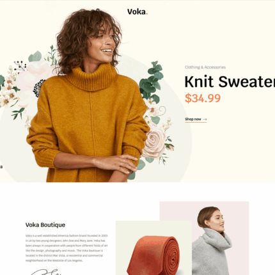Click the orange dot in Voka logo
The image size is (275, 275).
(x=146, y=14)
